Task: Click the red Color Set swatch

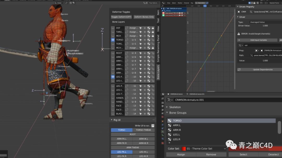Action: click(x=184, y=149)
